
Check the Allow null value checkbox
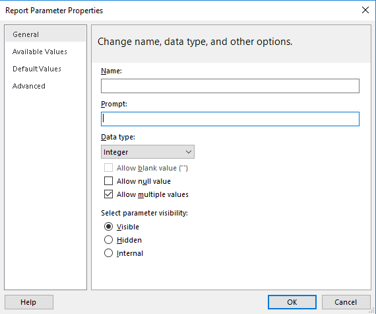click(108, 181)
